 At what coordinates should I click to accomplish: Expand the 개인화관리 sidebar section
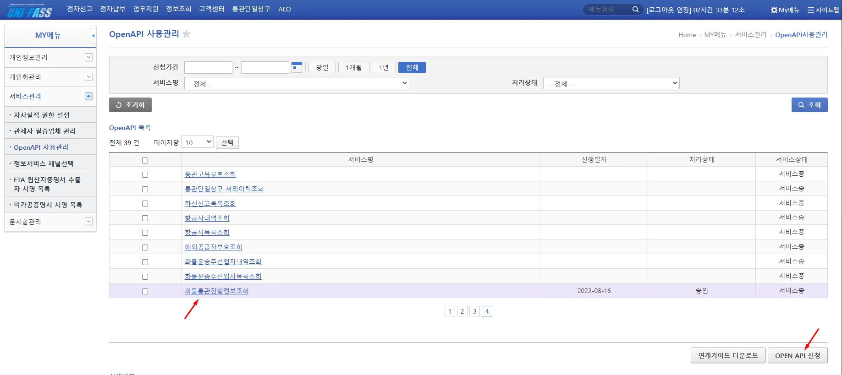click(89, 77)
